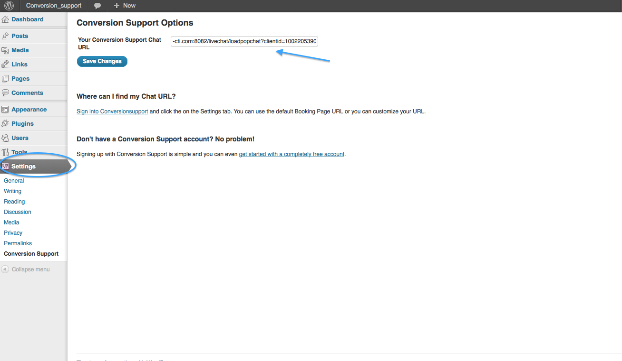Click New in the admin bar
This screenshot has height=361, width=622.
pyautogui.click(x=129, y=6)
